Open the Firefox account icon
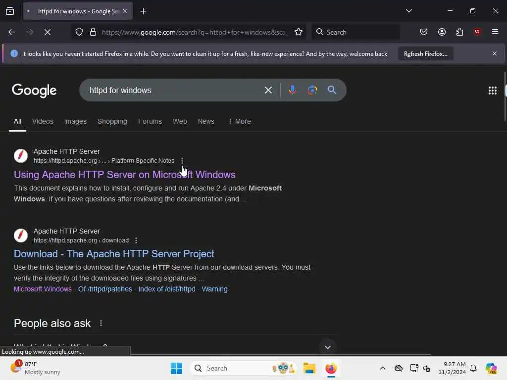The width and height of the screenshot is (507, 380). point(442,32)
